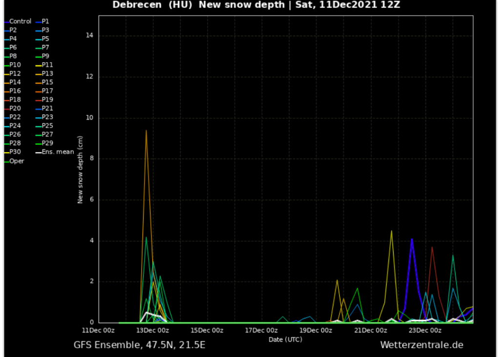Click the 11Dec 00z axis label
Screen dimensions: 500x357
point(99,330)
